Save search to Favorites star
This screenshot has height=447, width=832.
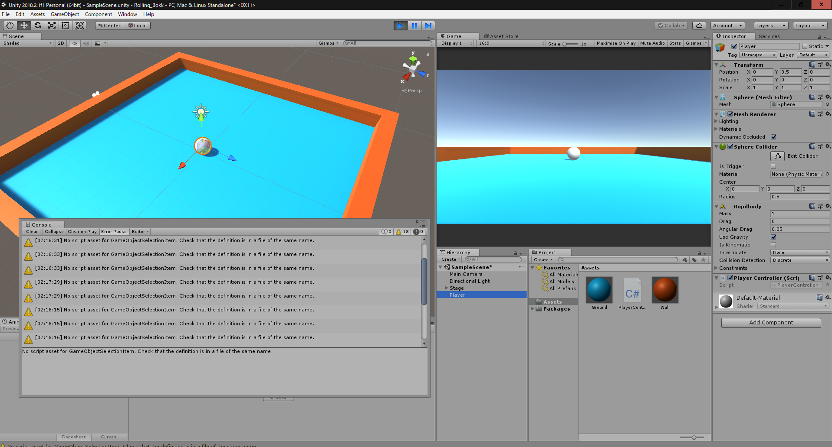[x=704, y=260]
